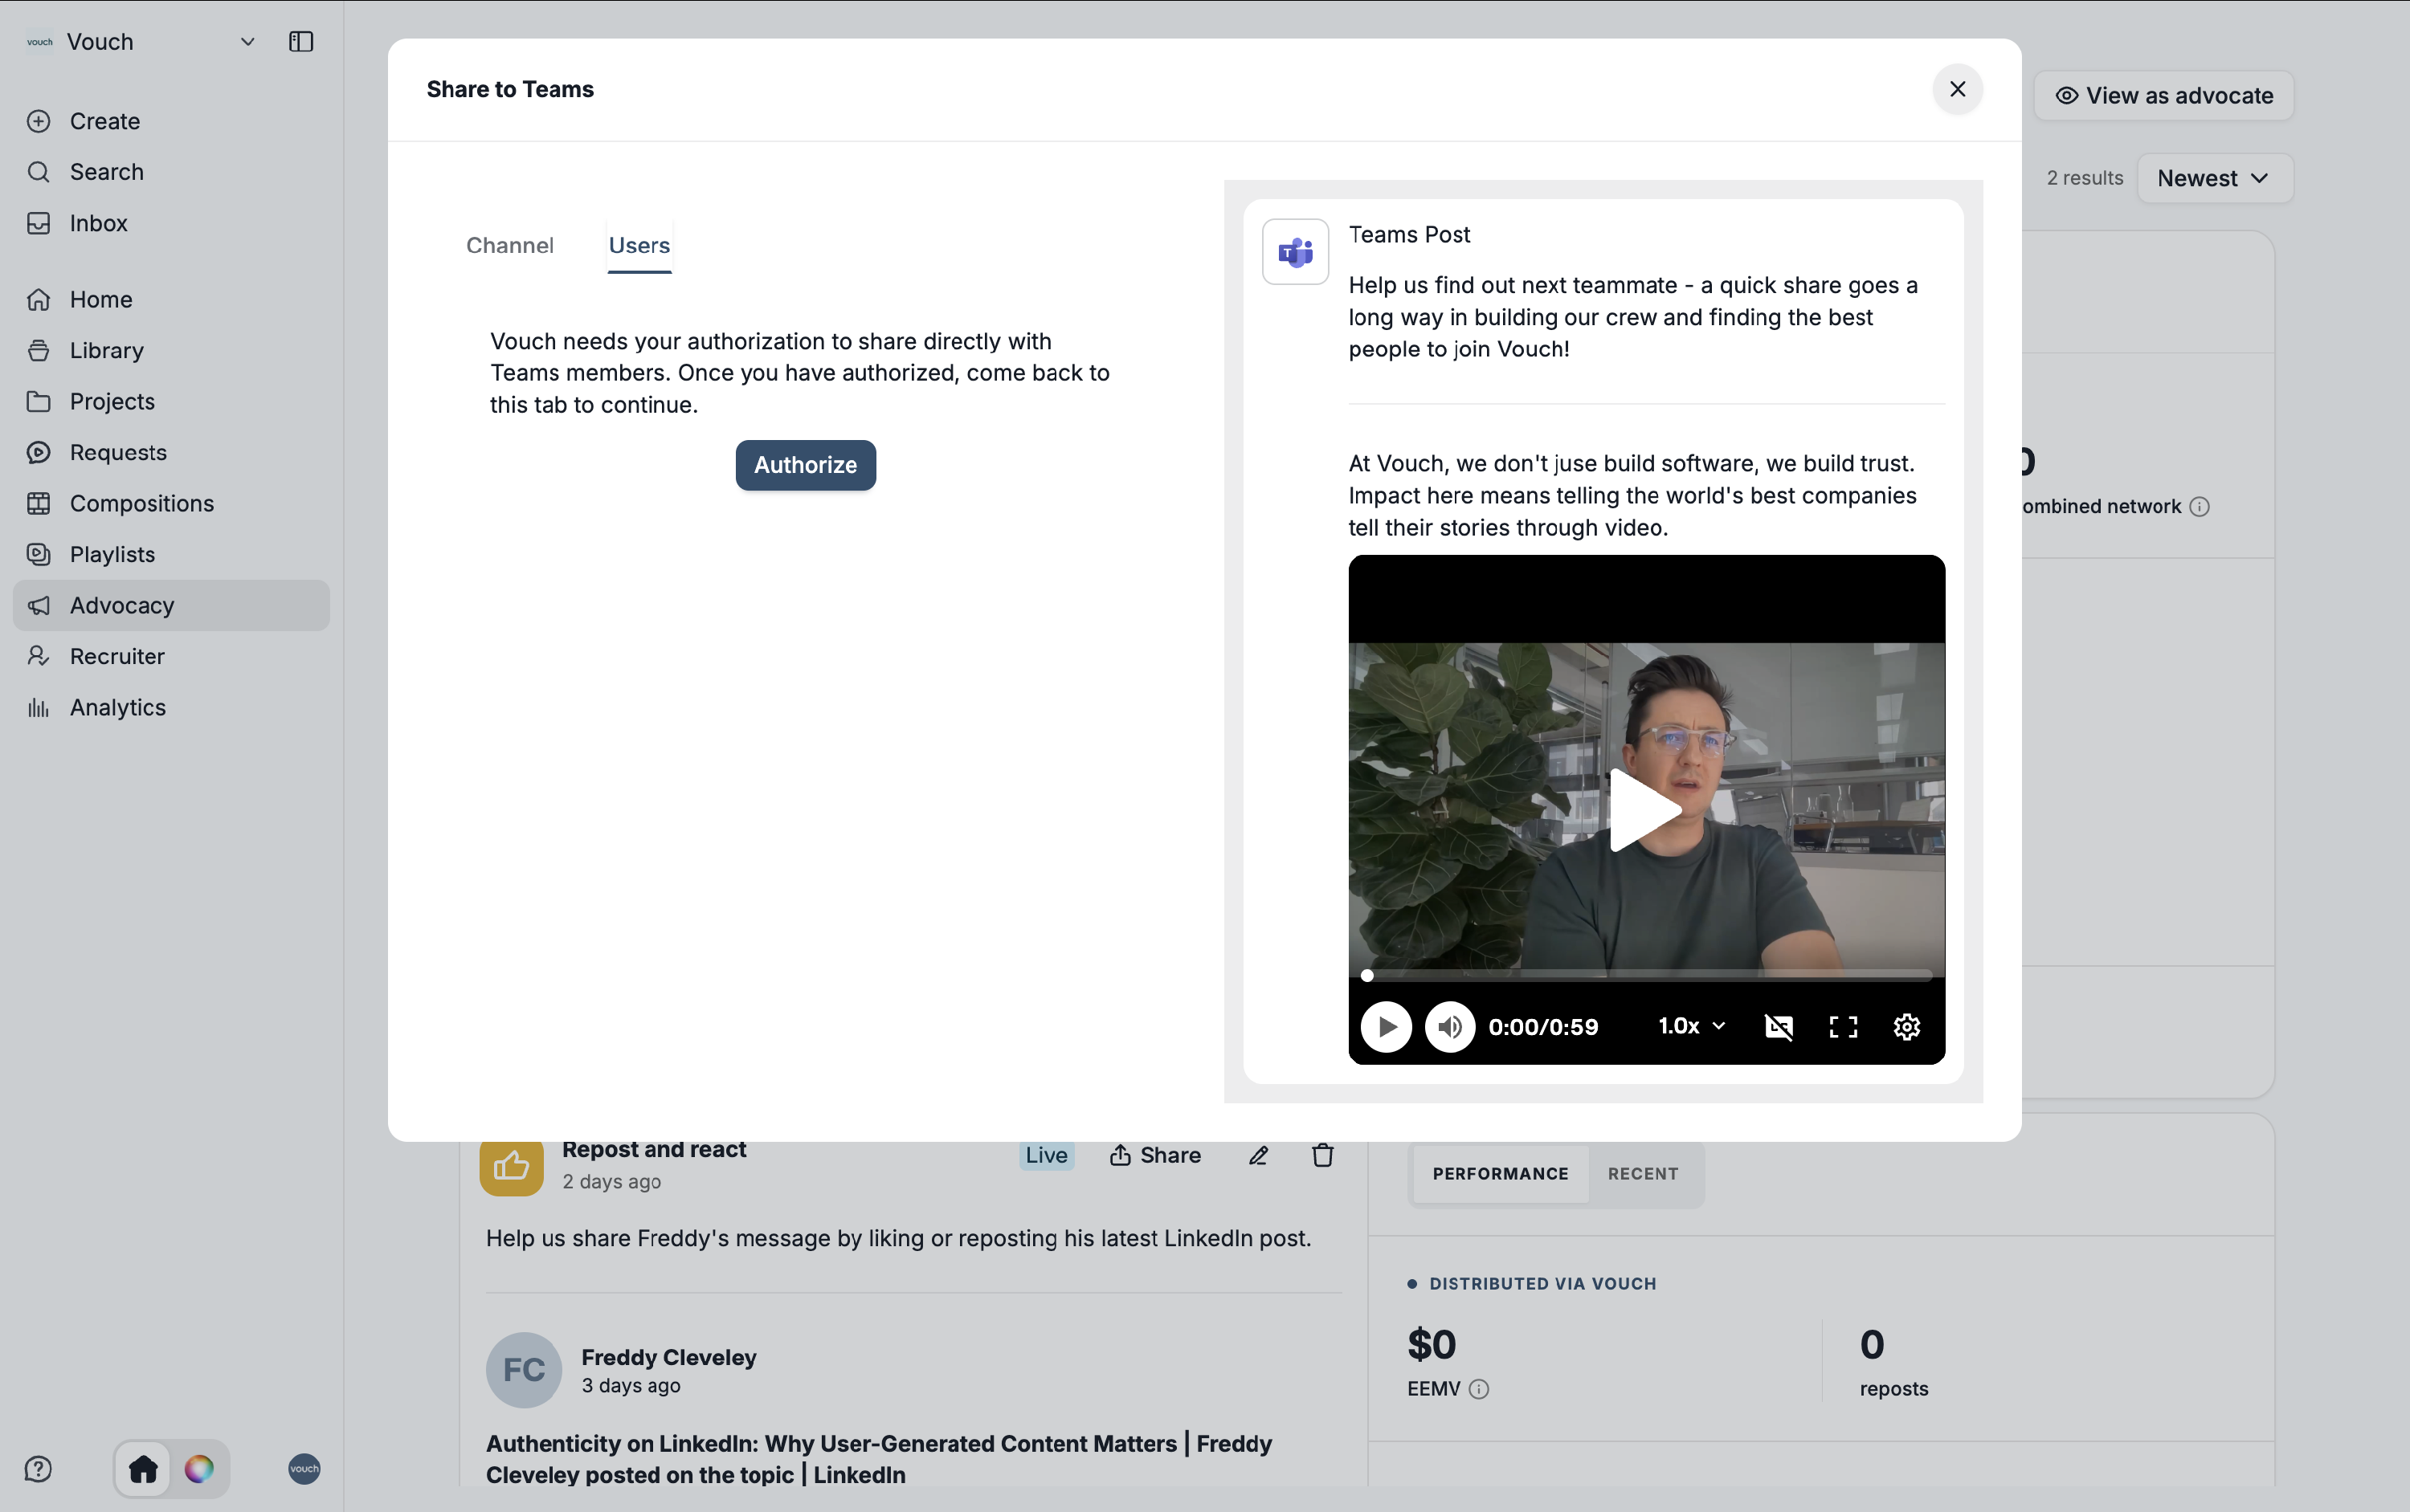
Task: Edit the Repost and react post
Action: click(1259, 1156)
